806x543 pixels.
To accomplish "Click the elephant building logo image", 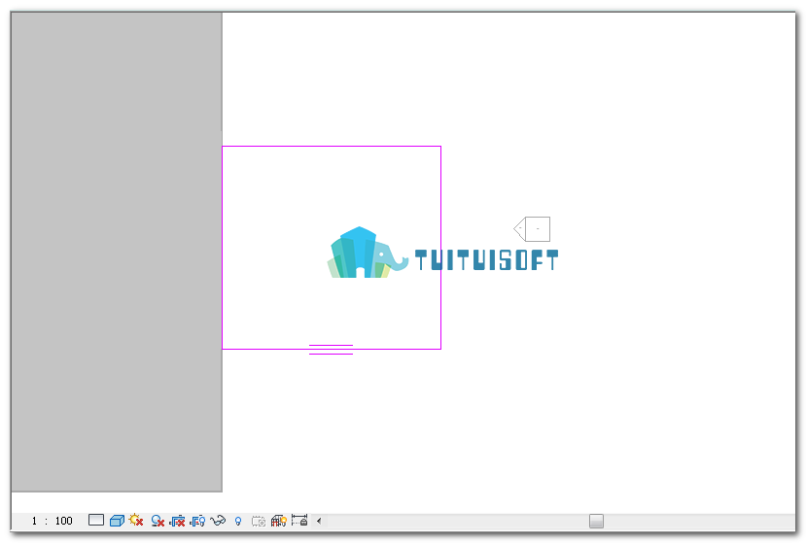I will [x=368, y=253].
